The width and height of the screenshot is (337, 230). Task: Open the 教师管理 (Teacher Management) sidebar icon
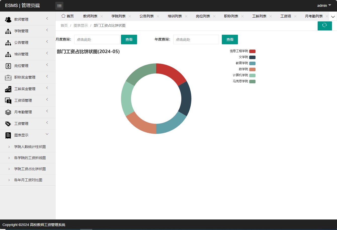pyautogui.click(x=8, y=19)
